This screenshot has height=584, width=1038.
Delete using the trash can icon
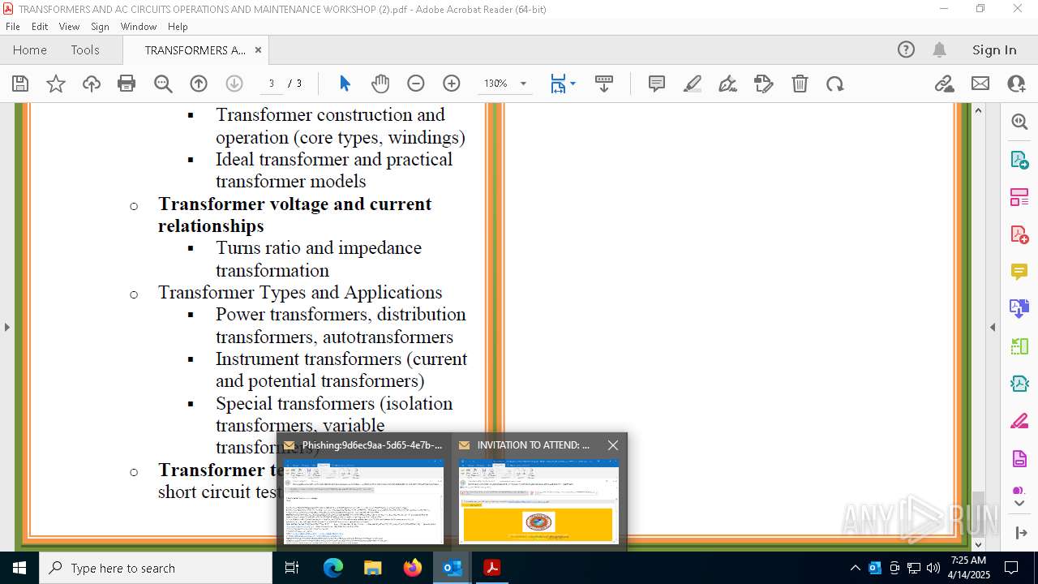point(800,84)
